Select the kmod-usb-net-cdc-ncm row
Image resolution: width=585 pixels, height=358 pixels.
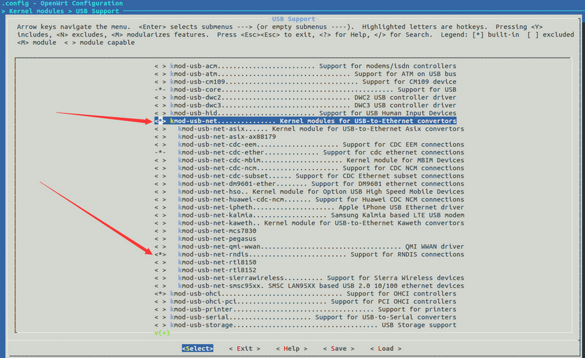click(309, 168)
